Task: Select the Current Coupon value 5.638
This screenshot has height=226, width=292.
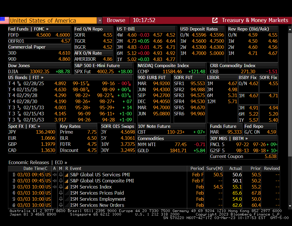Action: [x=270, y=157]
